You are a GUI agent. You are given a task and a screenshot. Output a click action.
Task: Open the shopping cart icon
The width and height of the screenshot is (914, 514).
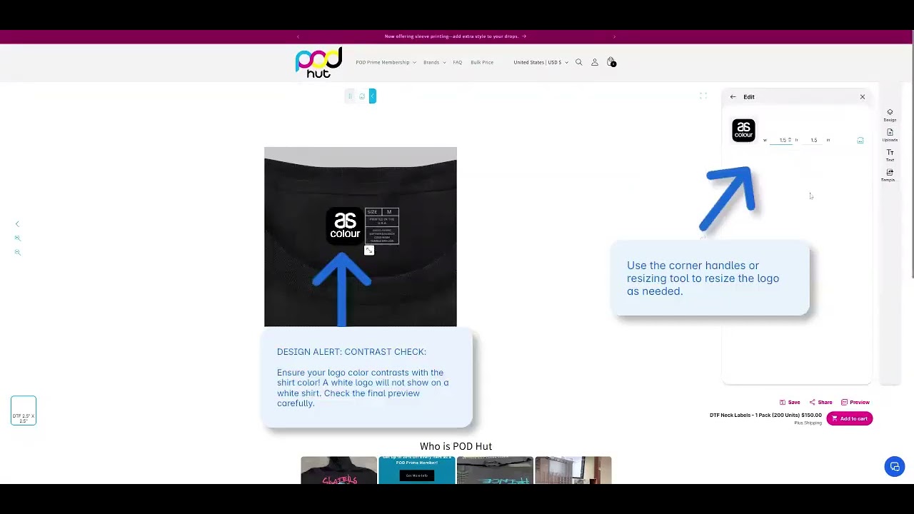click(611, 62)
